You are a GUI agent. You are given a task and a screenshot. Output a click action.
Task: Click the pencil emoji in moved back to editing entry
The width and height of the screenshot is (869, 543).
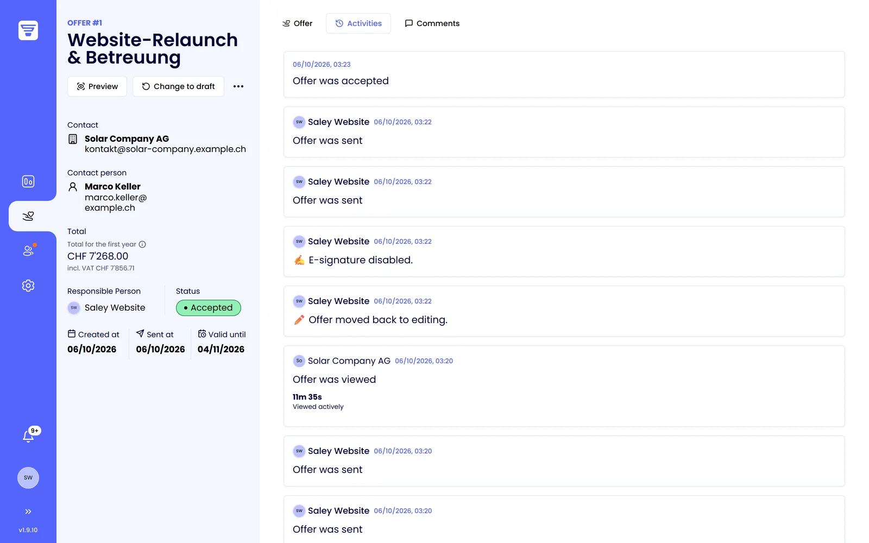click(299, 320)
